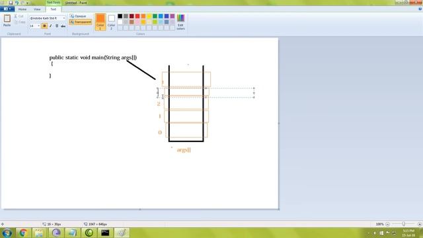Image resolution: width=423 pixels, height=238 pixels.
Task: Click the zoom slider handle
Action: pos(403,224)
